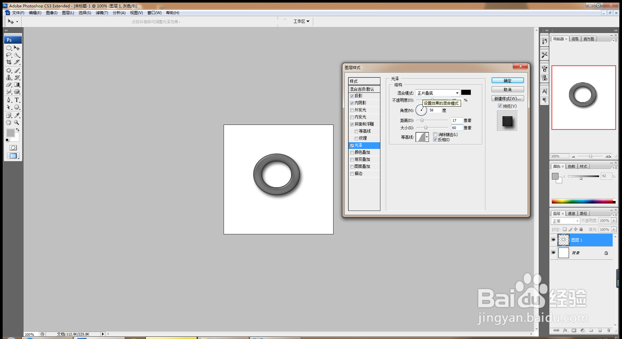
Task: Enable the 内发光 inner glow checkbox
Action: point(352,117)
